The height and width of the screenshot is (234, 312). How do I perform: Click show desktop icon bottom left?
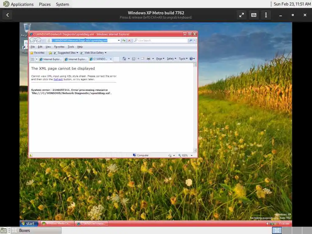pyautogui.click(x=4, y=230)
